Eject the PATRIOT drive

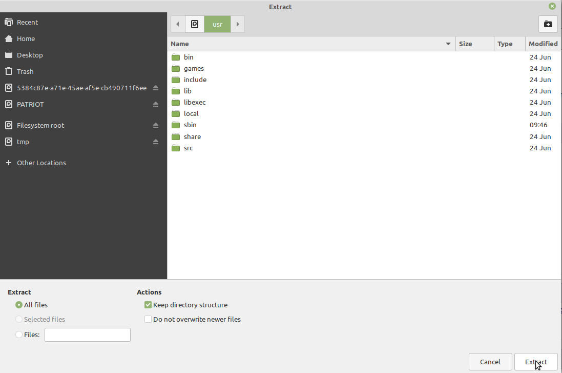pos(156,104)
